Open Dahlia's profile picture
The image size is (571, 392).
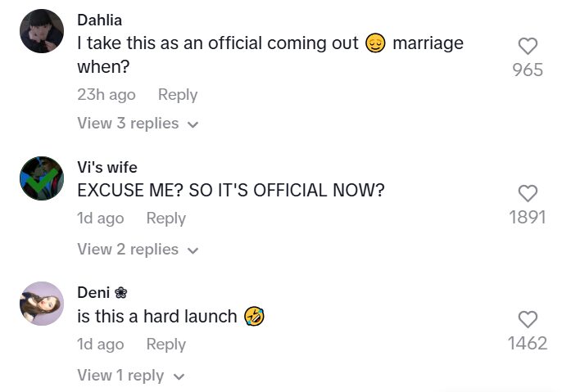tap(41, 31)
